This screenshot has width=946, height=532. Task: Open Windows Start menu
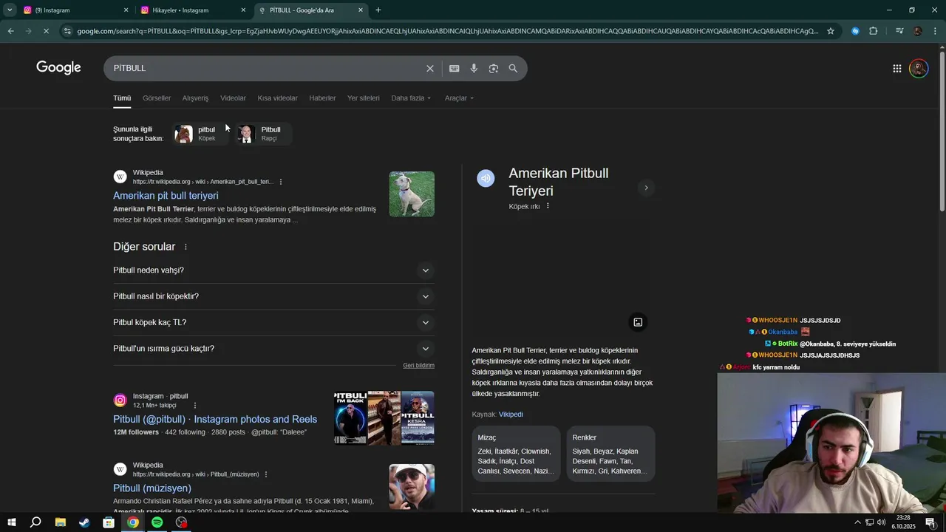pos(11,522)
